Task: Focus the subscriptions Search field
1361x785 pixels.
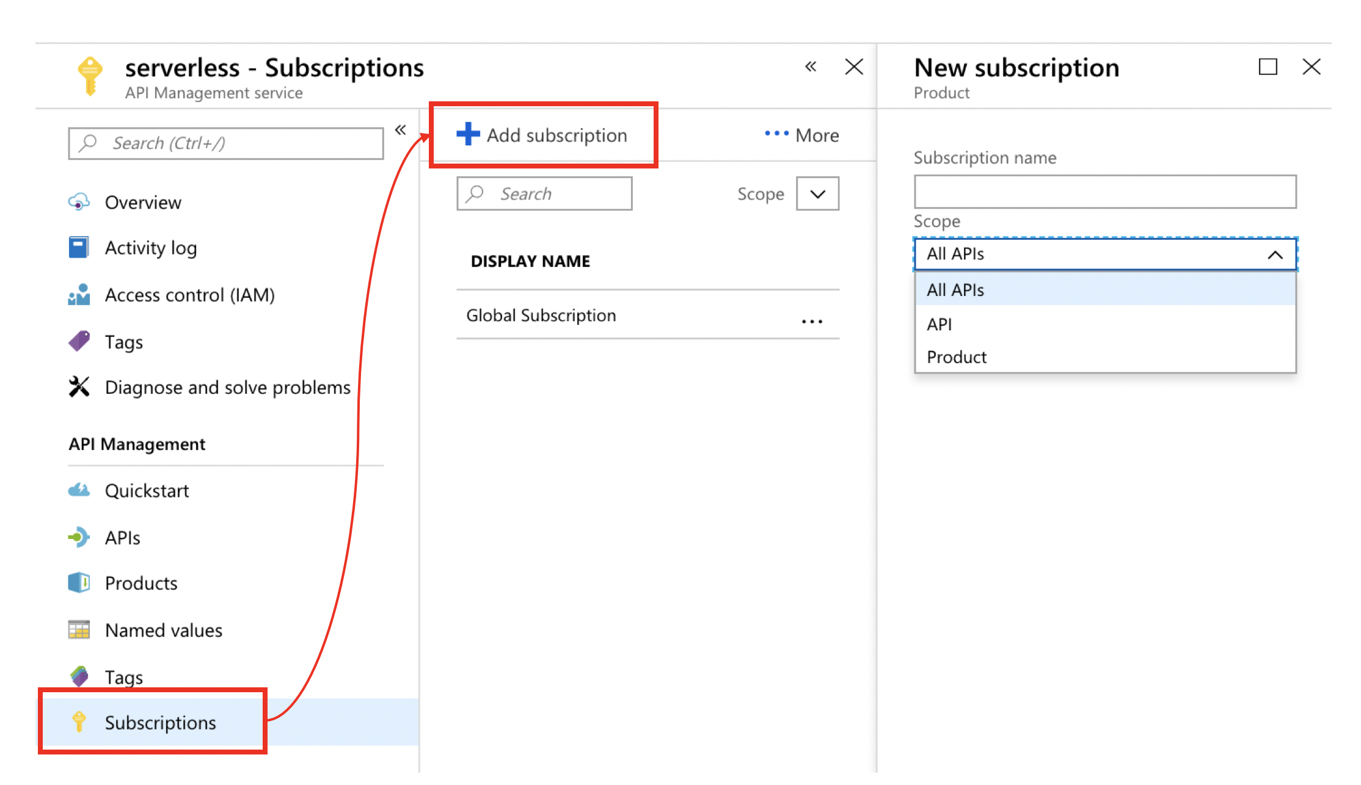Action: tap(544, 194)
